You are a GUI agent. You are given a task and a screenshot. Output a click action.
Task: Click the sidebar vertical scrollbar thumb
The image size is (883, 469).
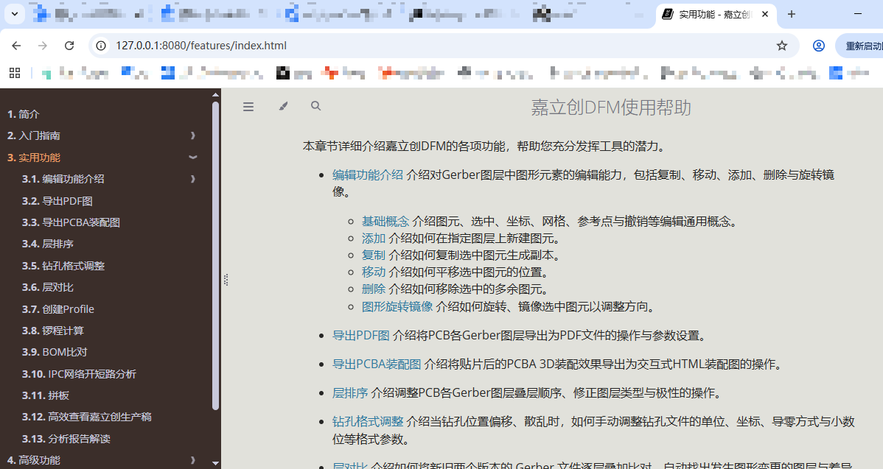pyautogui.click(x=215, y=255)
